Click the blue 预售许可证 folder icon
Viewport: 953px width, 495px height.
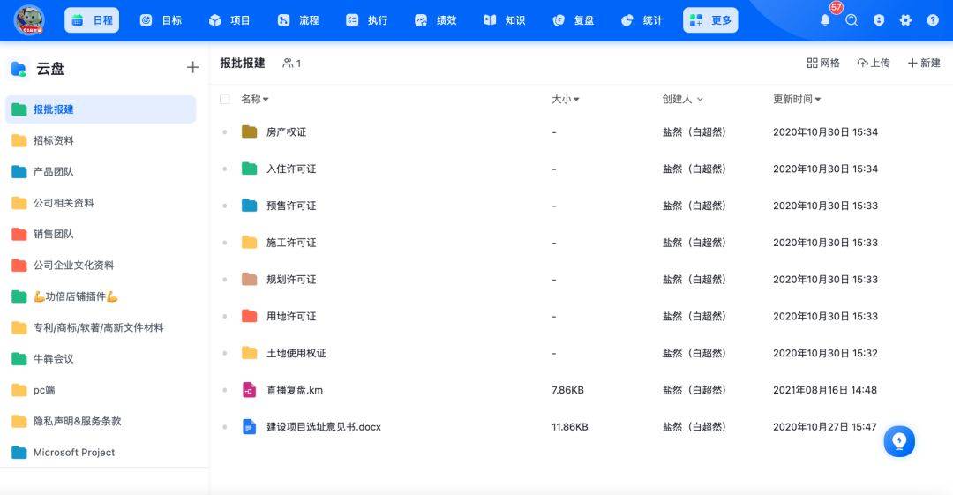249,205
